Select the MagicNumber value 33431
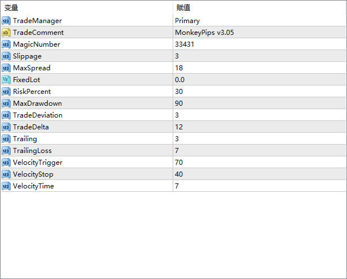The image size is (347, 279). 184,44
